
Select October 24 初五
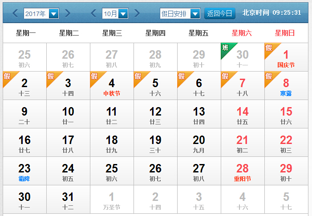(x=68, y=171)
